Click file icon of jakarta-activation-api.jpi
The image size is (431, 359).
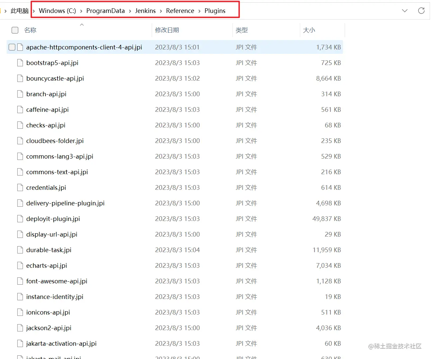tap(20, 343)
